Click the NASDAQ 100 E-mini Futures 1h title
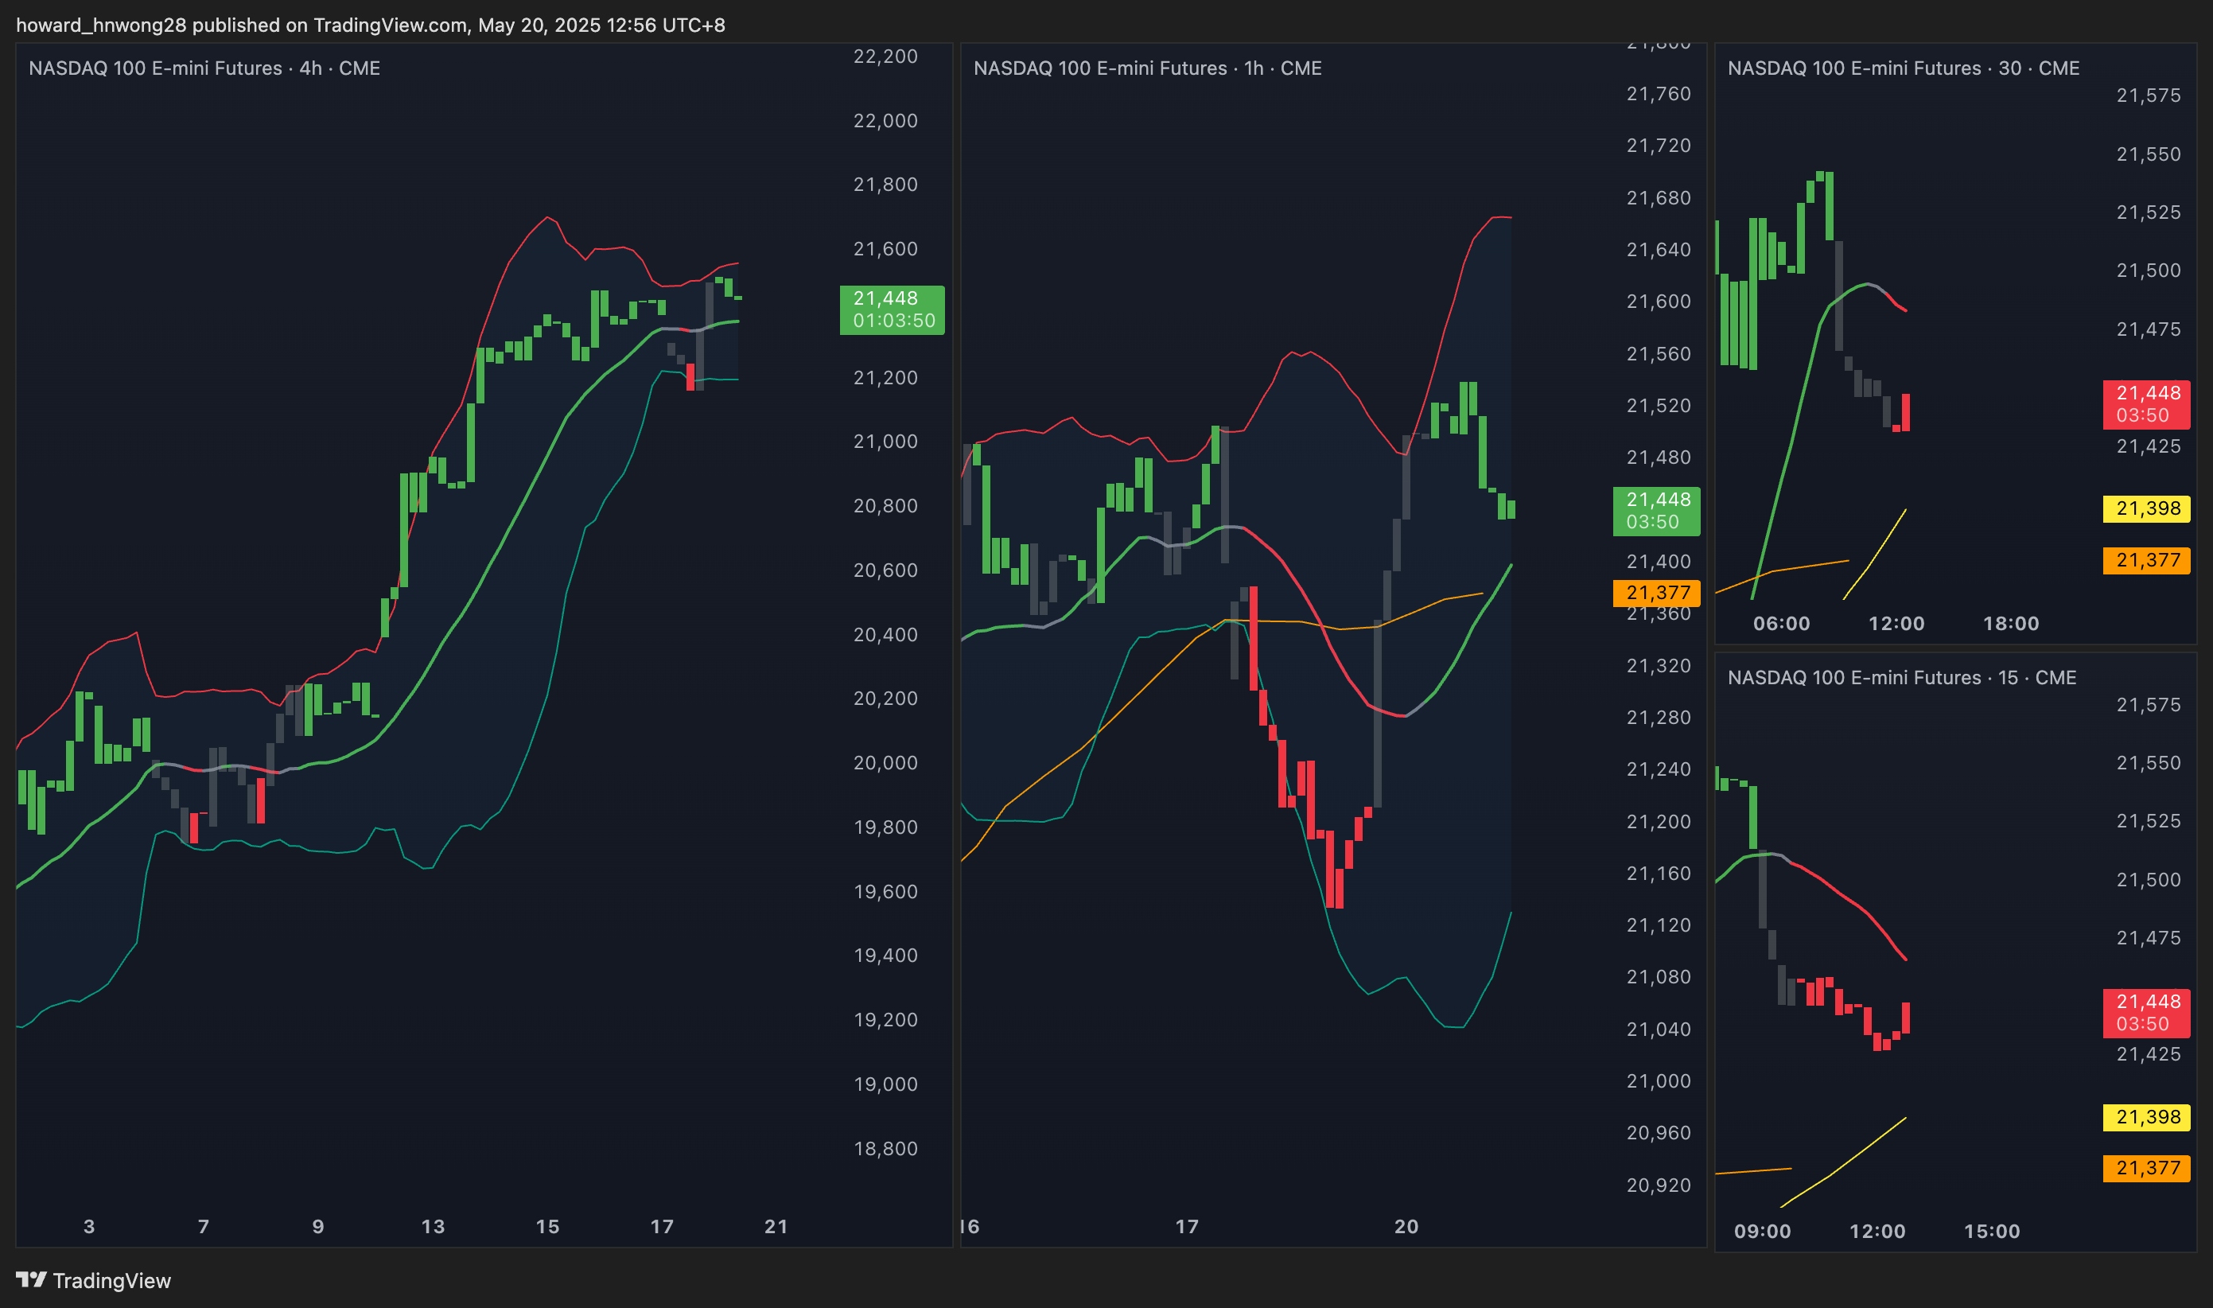Viewport: 2213px width, 1308px height. pyautogui.click(x=1147, y=68)
